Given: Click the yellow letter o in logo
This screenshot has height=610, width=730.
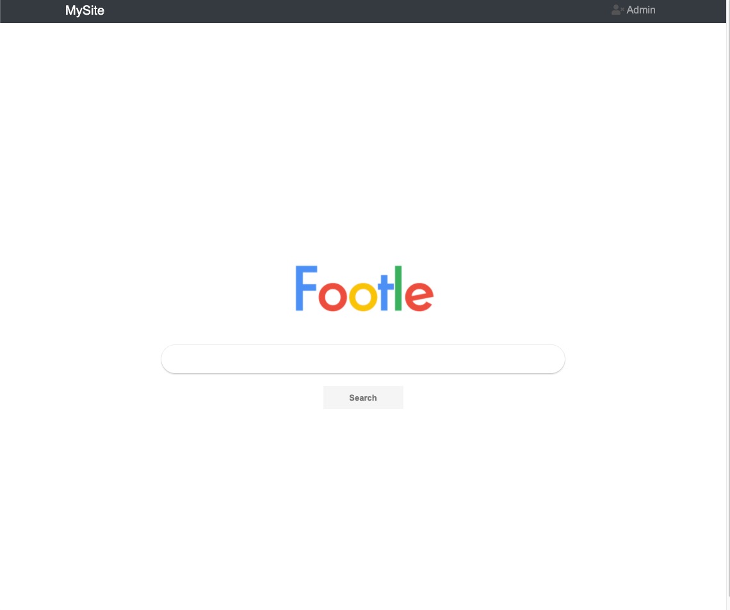Looking at the screenshot, I should point(363,296).
